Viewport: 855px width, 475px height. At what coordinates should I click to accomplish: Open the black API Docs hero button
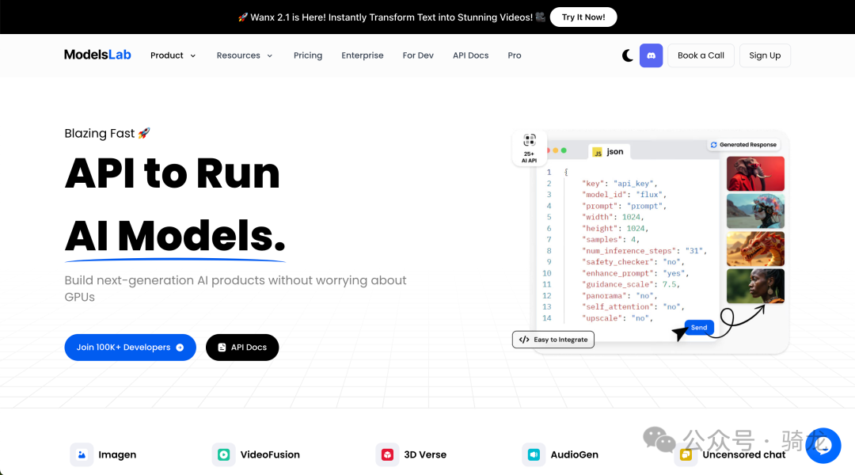point(242,348)
